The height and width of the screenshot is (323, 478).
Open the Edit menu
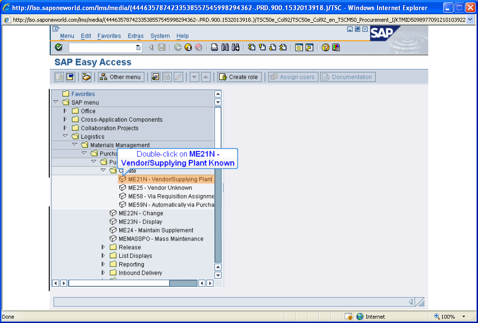click(86, 36)
